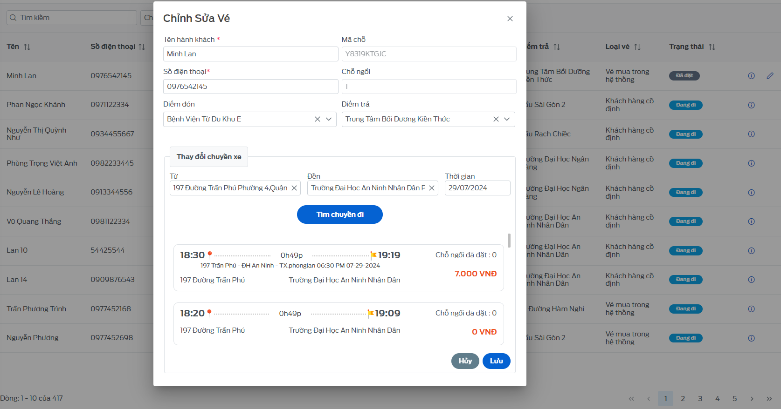Image resolution: width=781 pixels, height=409 pixels.
Task: Close the Chỉnh Sửa Vé dialog
Action: (x=510, y=19)
